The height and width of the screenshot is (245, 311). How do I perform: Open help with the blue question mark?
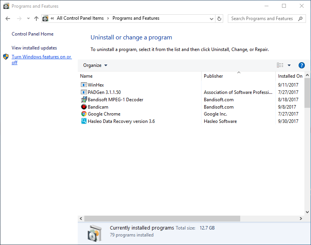[x=301, y=65]
